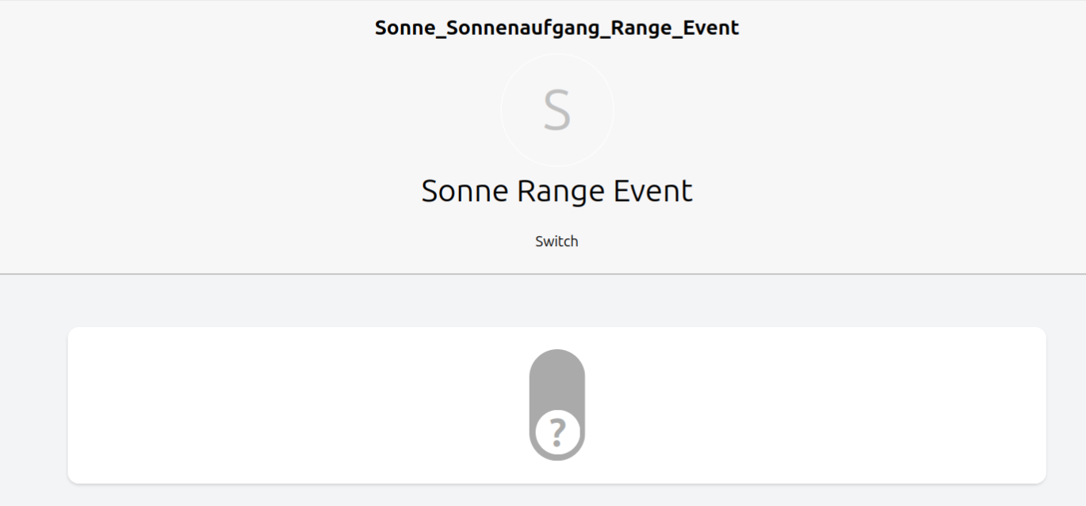Screen dimensions: 1086x506
Task: Click the thin circle outline around the S
Action: (x=501, y=110)
